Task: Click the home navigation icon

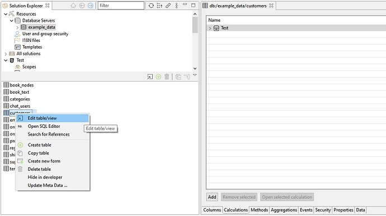Action: [73, 6]
